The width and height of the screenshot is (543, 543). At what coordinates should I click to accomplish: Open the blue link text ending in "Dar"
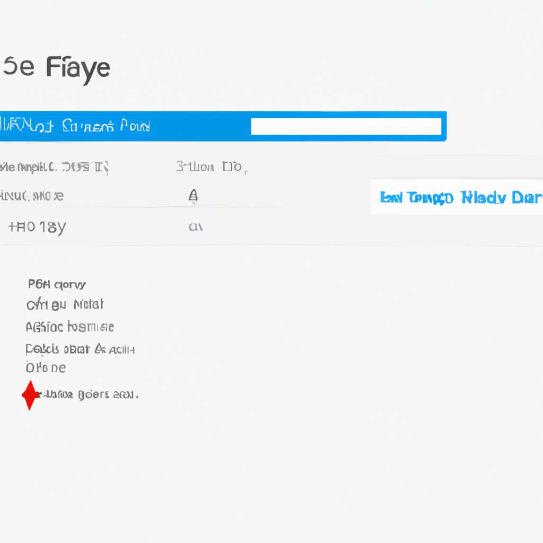[x=461, y=197]
